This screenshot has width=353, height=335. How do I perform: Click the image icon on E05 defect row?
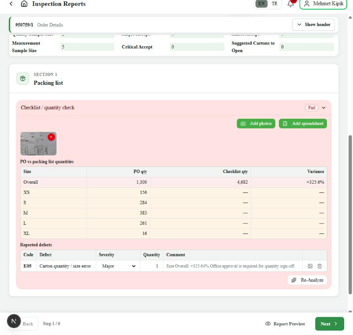[310, 266]
